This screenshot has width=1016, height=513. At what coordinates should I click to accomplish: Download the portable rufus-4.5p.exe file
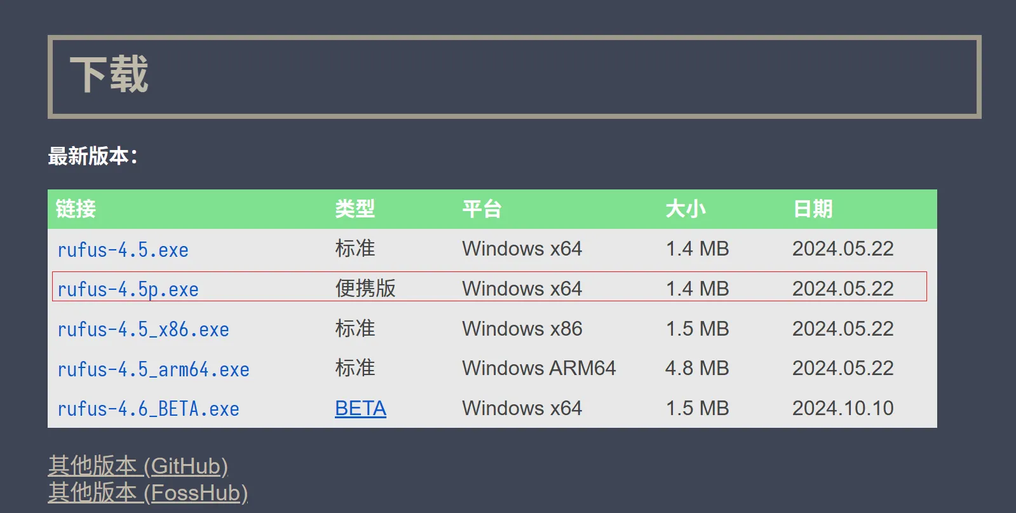[x=128, y=289]
